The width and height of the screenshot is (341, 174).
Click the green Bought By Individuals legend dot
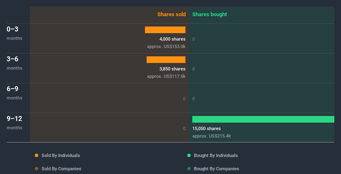189,155
